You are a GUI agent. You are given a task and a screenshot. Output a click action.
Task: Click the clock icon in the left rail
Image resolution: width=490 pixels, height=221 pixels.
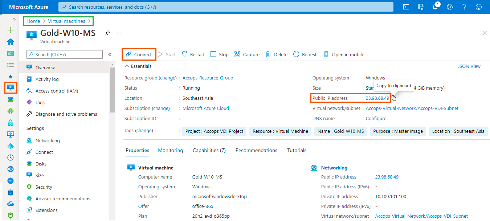click(11, 157)
